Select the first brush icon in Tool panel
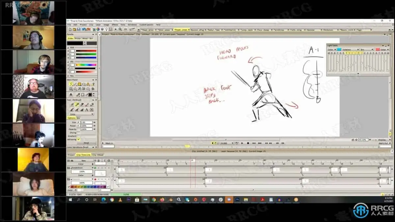This screenshot has width=395, height=222. click(x=72, y=105)
